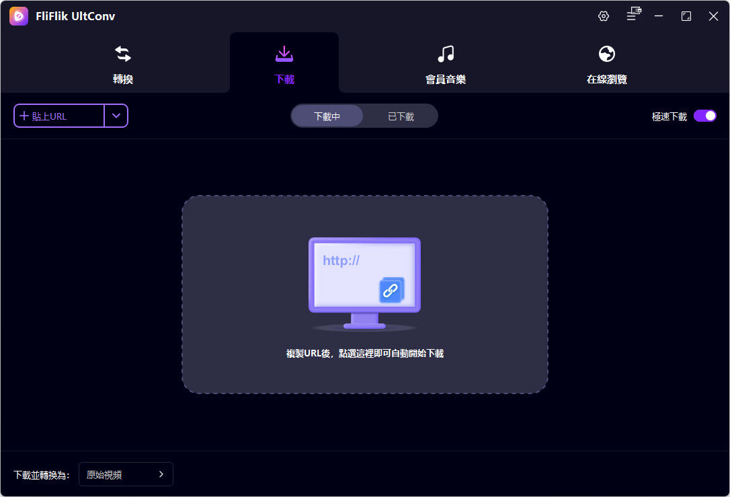This screenshot has height=497, width=730.
Task: Click the 貼上URL button
Action: coord(59,116)
